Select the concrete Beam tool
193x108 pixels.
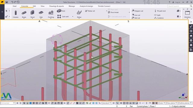tap(24, 14)
